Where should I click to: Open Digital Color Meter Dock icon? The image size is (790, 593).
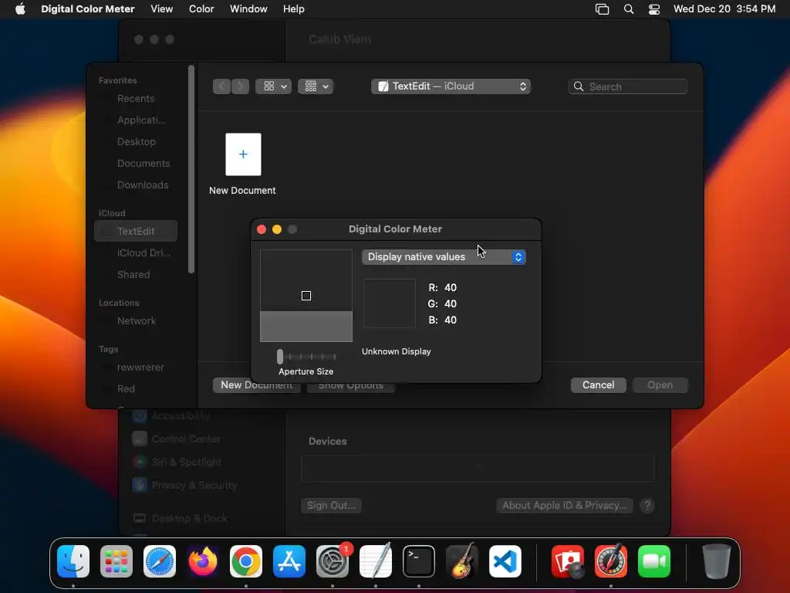click(x=611, y=561)
